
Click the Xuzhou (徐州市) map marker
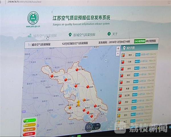pyautogui.click(x=52, y=76)
